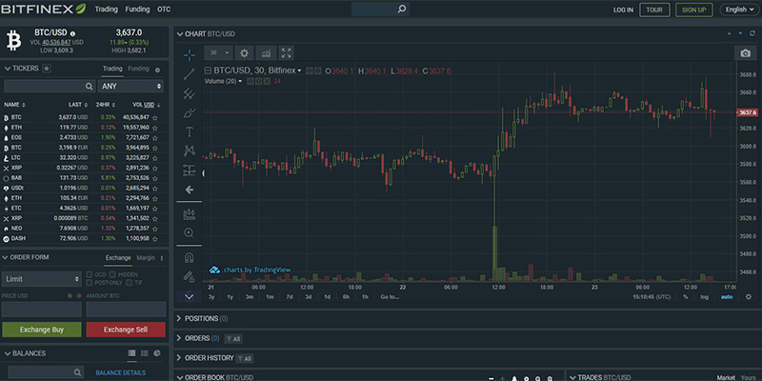Collapse the ORDER FORM panel
This screenshot has width=762, height=381.
(x=6, y=257)
